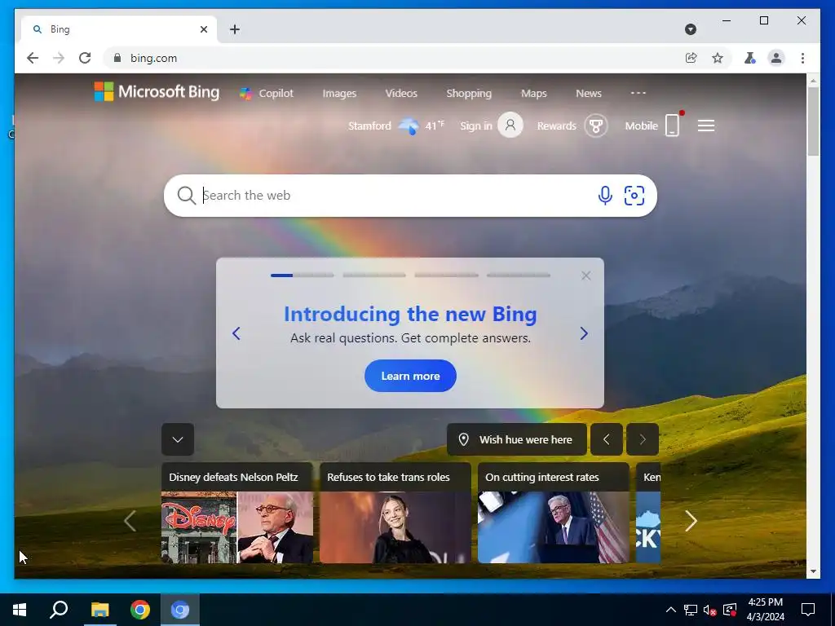This screenshot has width=835, height=626.
Task: Click the Microsoft Bing logo
Action: coord(157,91)
